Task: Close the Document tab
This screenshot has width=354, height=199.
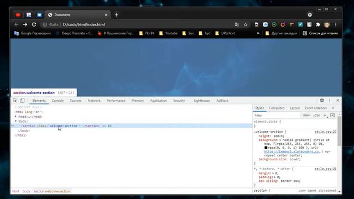Action: coord(106,15)
